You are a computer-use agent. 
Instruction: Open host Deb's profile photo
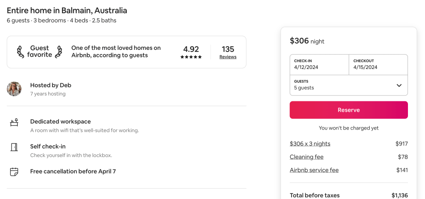pos(14,89)
